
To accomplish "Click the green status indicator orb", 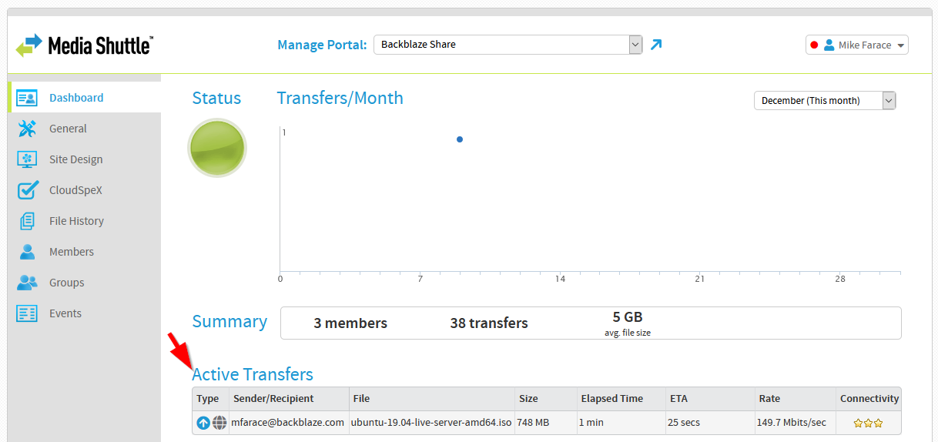I will pyautogui.click(x=216, y=148).
